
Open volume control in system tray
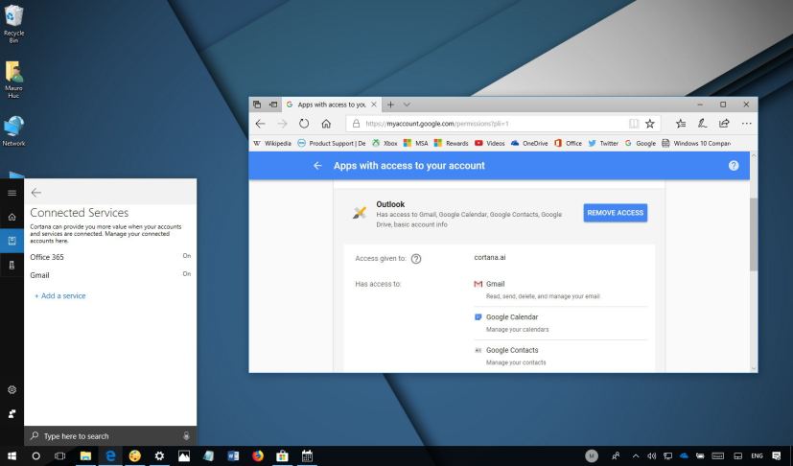pyautogui.click(x=651, y=455)
